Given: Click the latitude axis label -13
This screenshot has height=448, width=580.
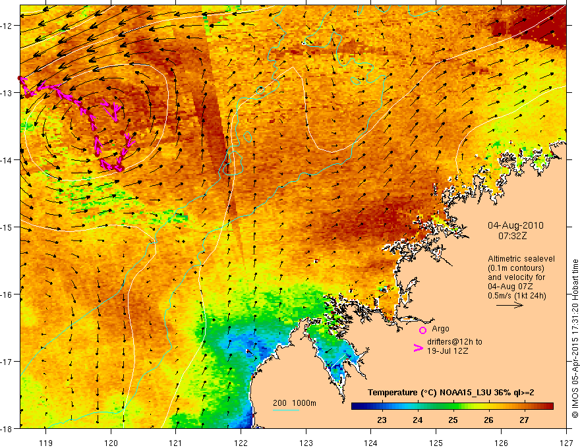Looking at the screenshot, I should click(7, 93).
